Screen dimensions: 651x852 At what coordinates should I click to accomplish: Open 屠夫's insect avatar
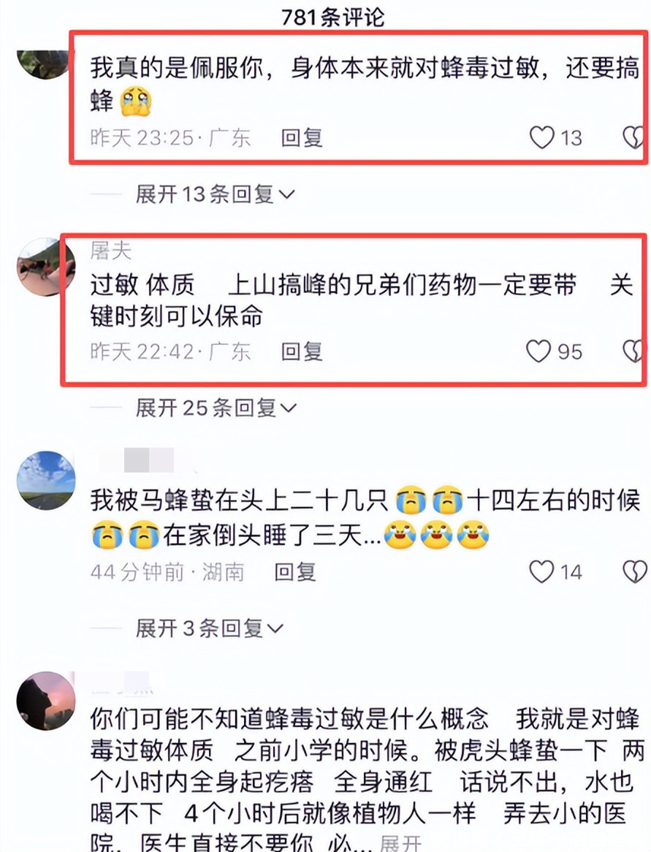[x=46, y=267]
